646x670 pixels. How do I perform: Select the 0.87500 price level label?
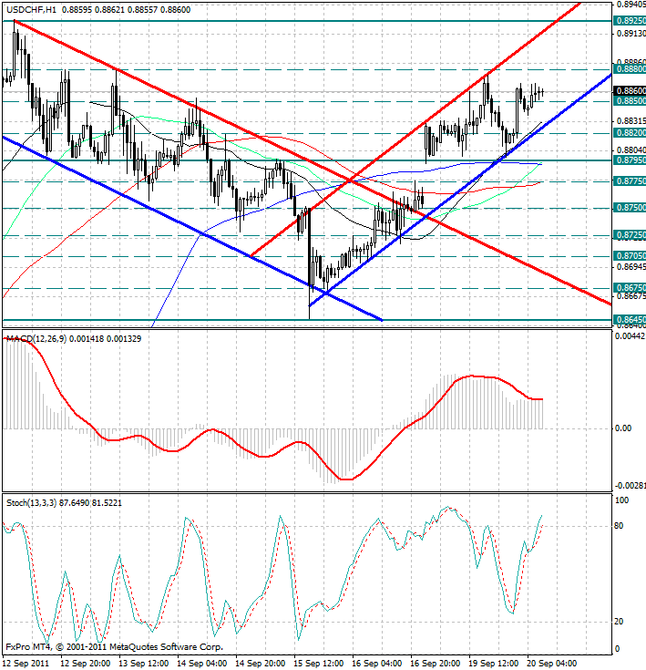(x=630, y=208)
